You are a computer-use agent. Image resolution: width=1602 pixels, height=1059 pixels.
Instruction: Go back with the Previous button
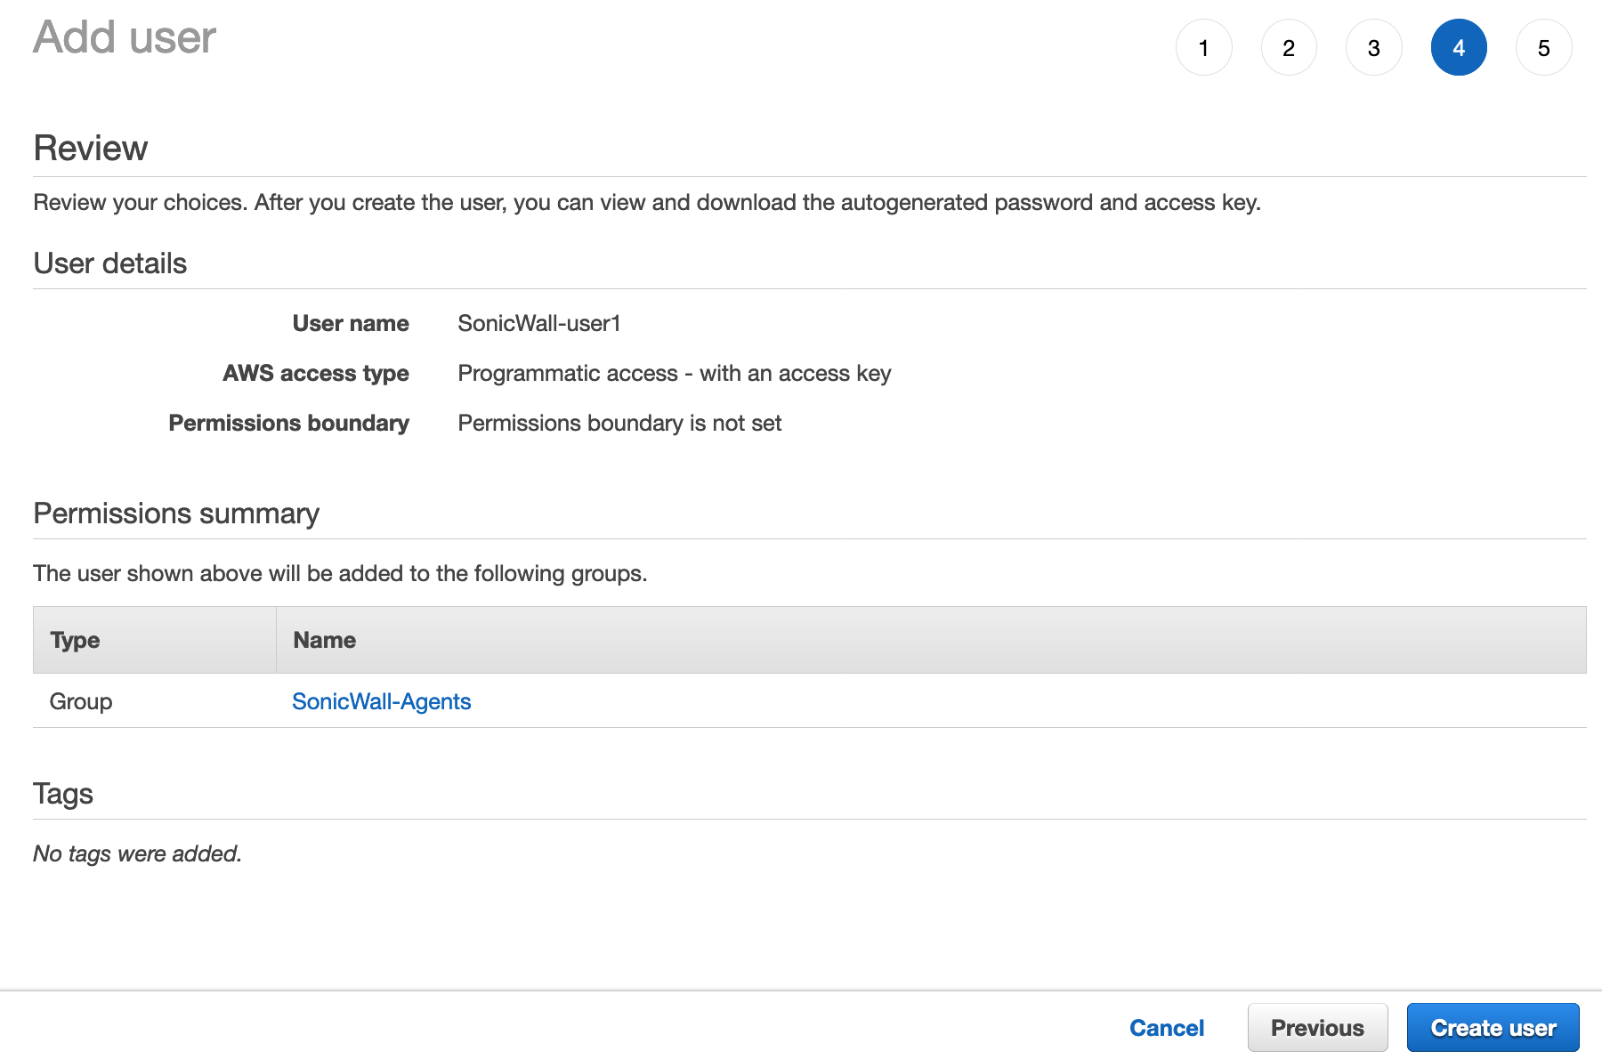[x=1316, y=1028]
